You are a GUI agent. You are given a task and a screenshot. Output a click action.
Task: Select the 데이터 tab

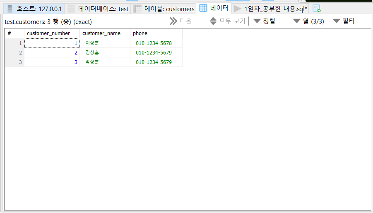click(x=214, y=8)
